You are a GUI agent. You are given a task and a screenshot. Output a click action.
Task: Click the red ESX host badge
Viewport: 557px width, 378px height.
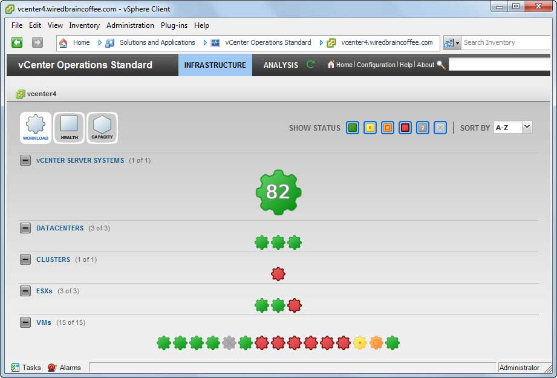(295, 305)
